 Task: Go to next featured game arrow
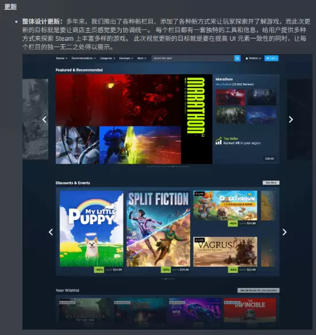tap(291, 120)
